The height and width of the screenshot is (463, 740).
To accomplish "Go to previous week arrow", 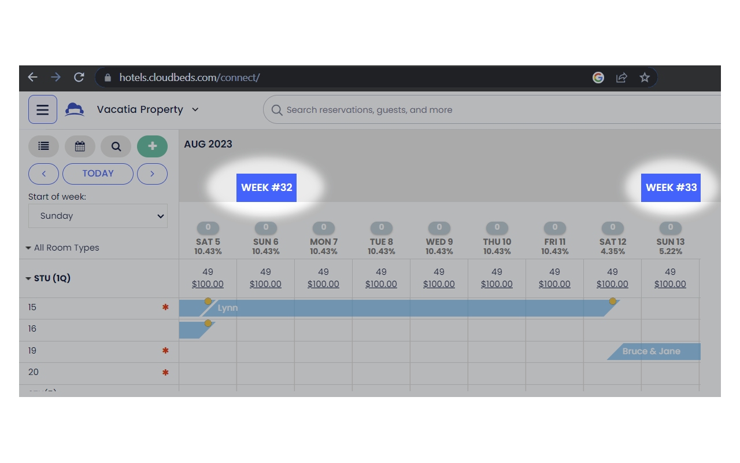I will pos(43,174).
